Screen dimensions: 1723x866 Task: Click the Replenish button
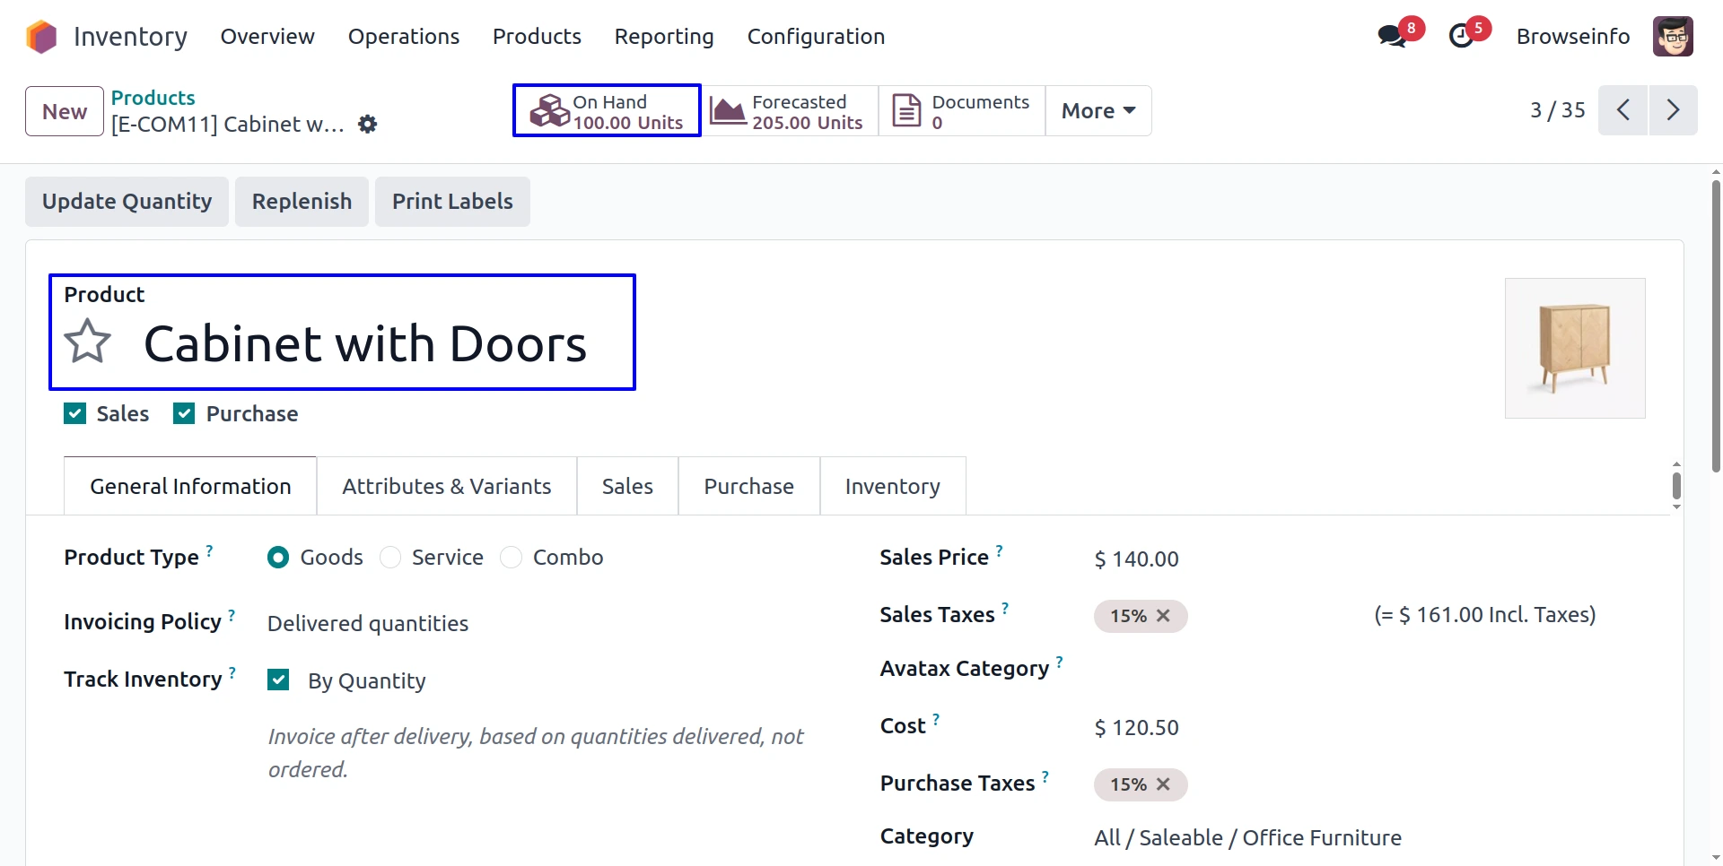tap(302, 202)
